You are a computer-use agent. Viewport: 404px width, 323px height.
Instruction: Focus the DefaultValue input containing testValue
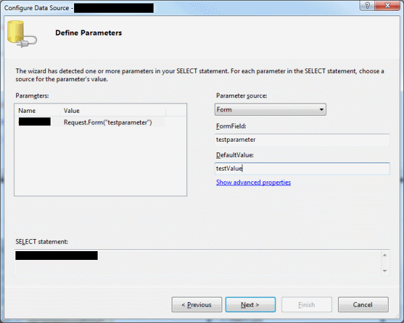click(x=302, y=169)
